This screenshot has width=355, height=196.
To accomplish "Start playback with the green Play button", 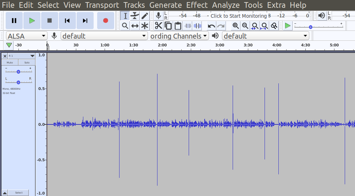I will click(x=32, y=21).
